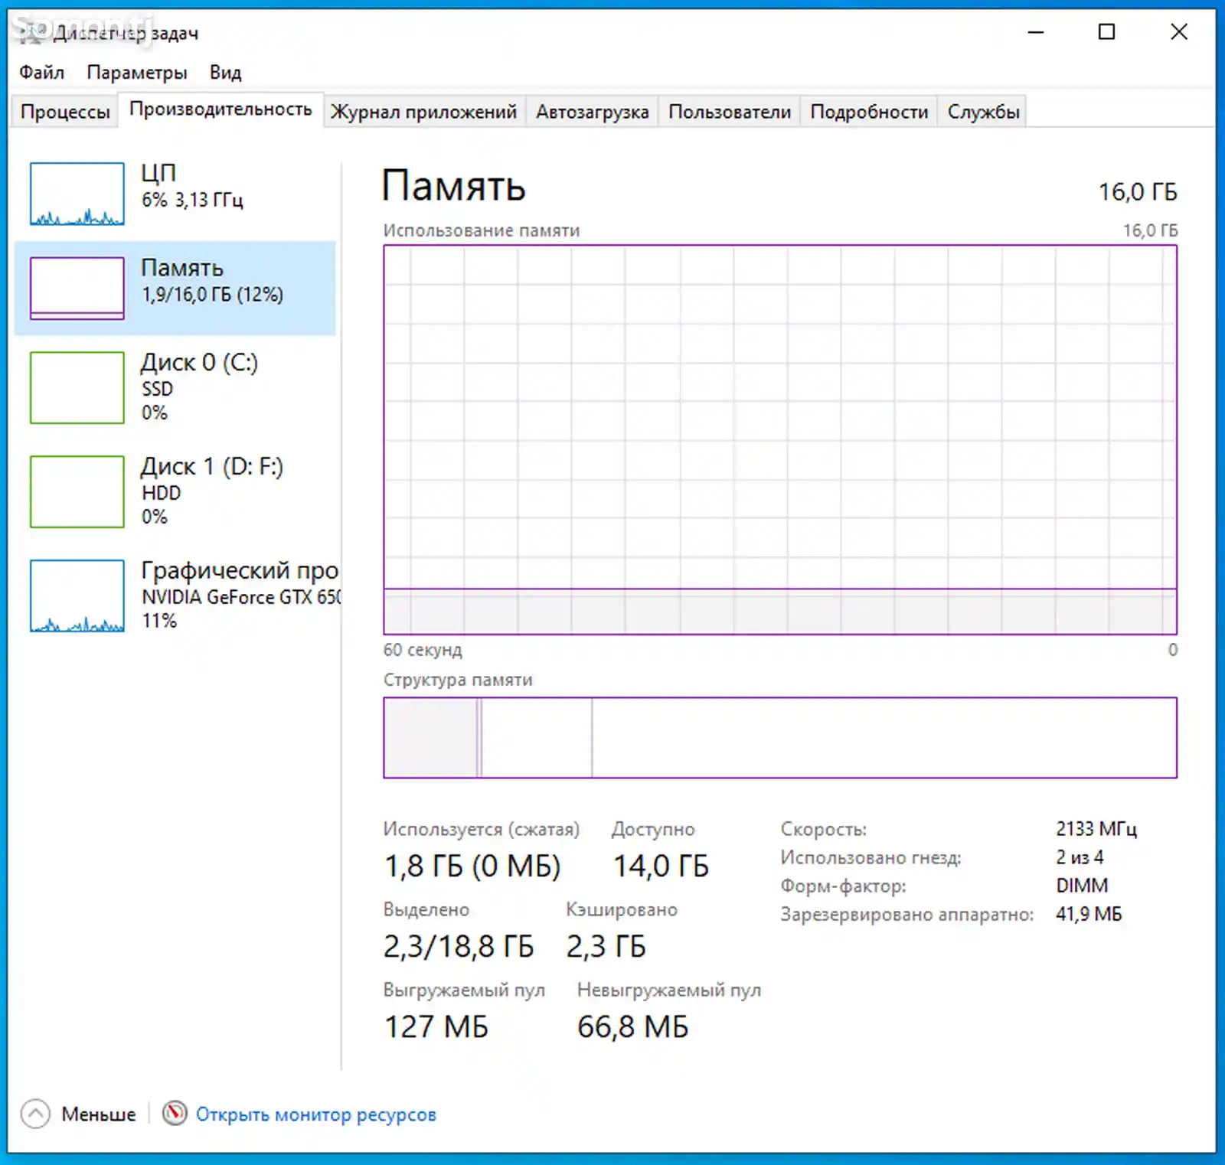
Task: Minimize the Диспетчер задач window
Action: (1036, 32)
